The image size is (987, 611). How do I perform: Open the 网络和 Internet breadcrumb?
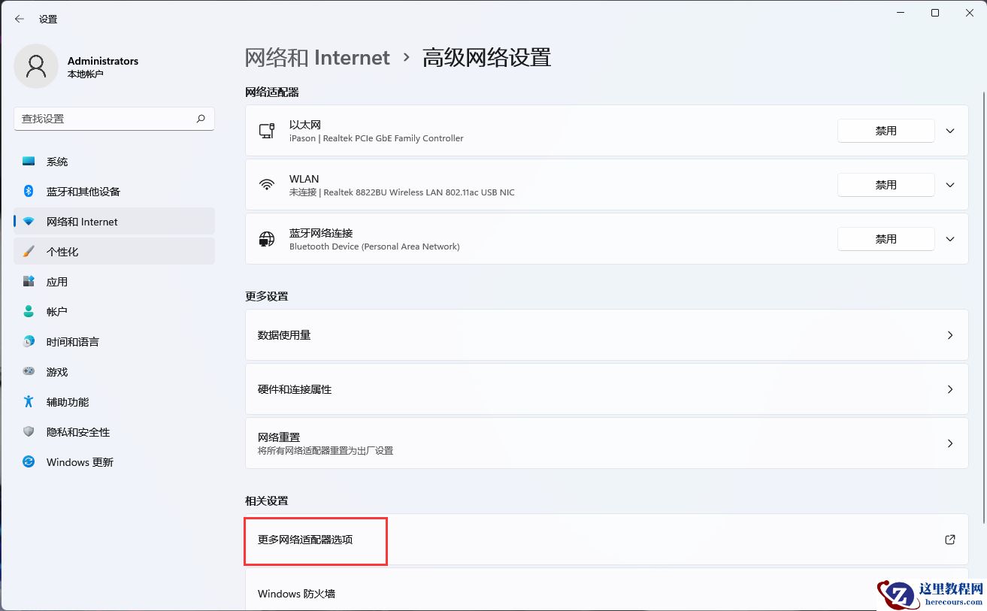coord(317,57)
